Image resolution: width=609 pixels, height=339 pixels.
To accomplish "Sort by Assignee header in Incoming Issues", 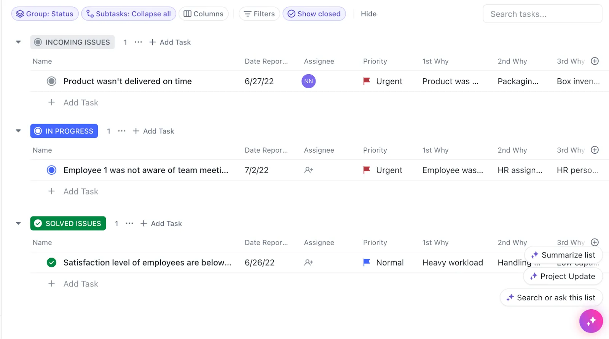I will [319, 61].
